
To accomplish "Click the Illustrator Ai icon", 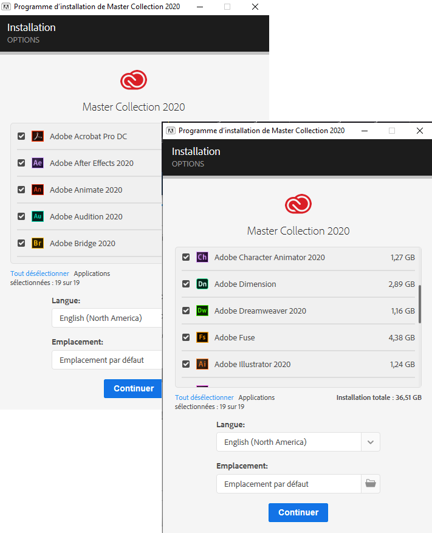I will pyautogui.click(x=202, y=364).
